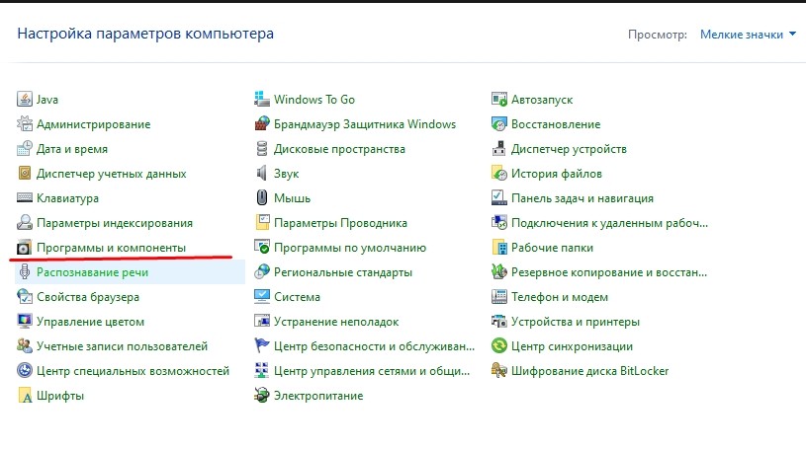Open Центр специальных возможностей
The image size is (806, 449).
click(x=133, y=371)
